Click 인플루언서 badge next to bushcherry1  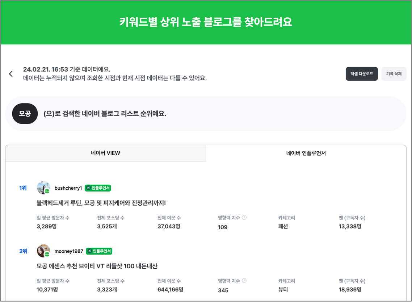pos(98,188)
